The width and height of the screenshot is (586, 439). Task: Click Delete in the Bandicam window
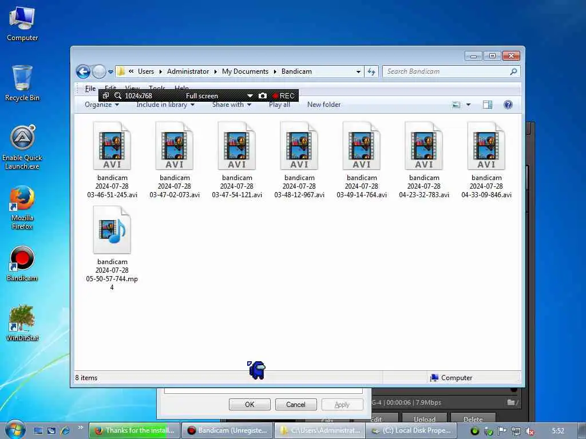tap(473, 419)
